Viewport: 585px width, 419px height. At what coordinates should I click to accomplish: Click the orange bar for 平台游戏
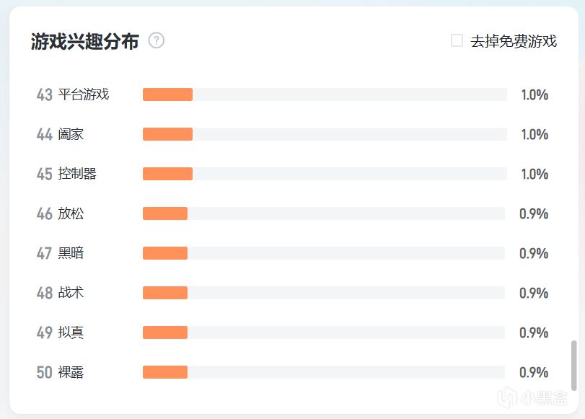[167, 94]
